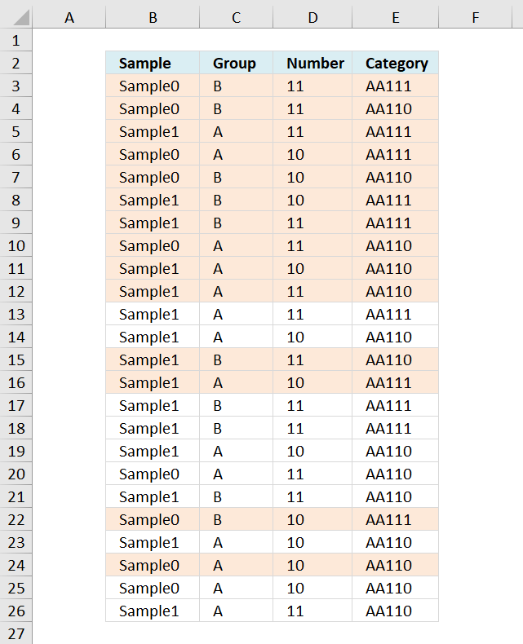Click the Number header cell

[312, 63]
